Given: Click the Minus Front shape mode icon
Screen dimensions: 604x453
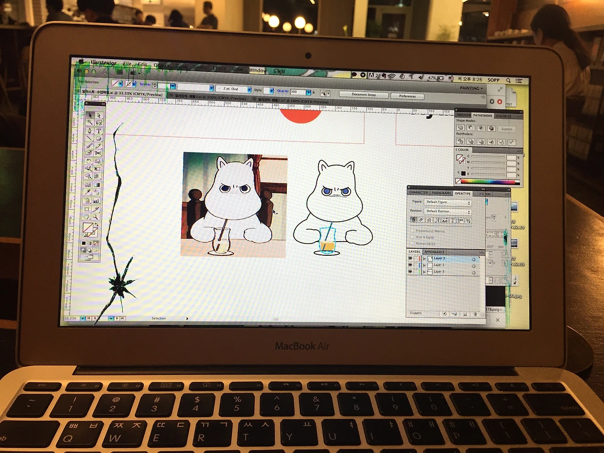Looking at the screenshot, I should [470, 128].
